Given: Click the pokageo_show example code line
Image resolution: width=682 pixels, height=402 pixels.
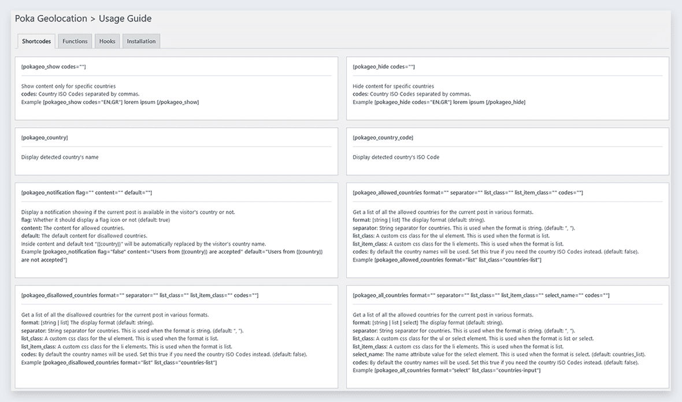Looking at the screenshot, I should click(110, 102).
